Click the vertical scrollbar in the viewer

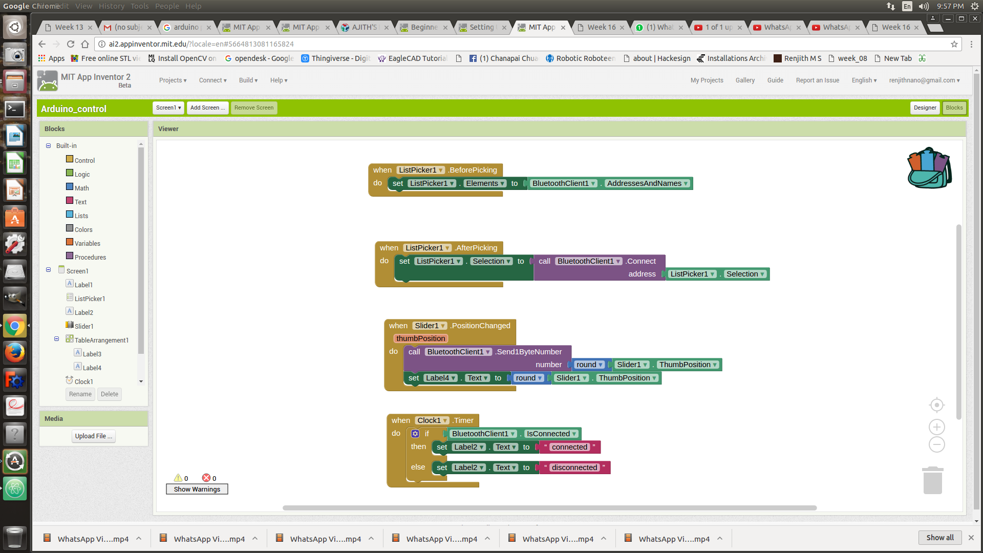(x=958, y=322)
